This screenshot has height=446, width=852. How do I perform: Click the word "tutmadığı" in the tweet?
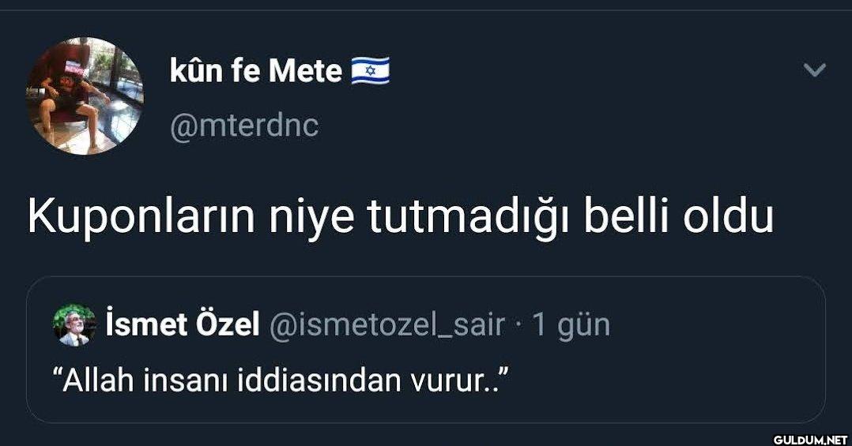coord(470,218)
